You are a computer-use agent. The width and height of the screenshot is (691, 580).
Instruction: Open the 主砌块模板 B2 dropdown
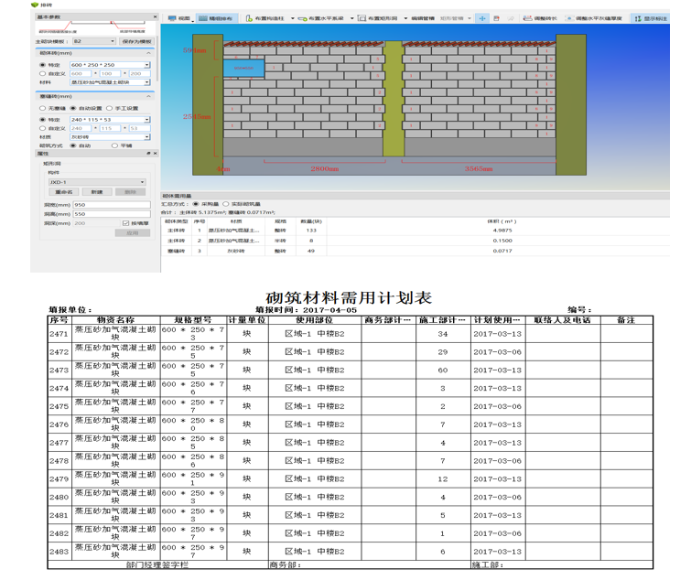pyautogui.click(x=112, y=41)
